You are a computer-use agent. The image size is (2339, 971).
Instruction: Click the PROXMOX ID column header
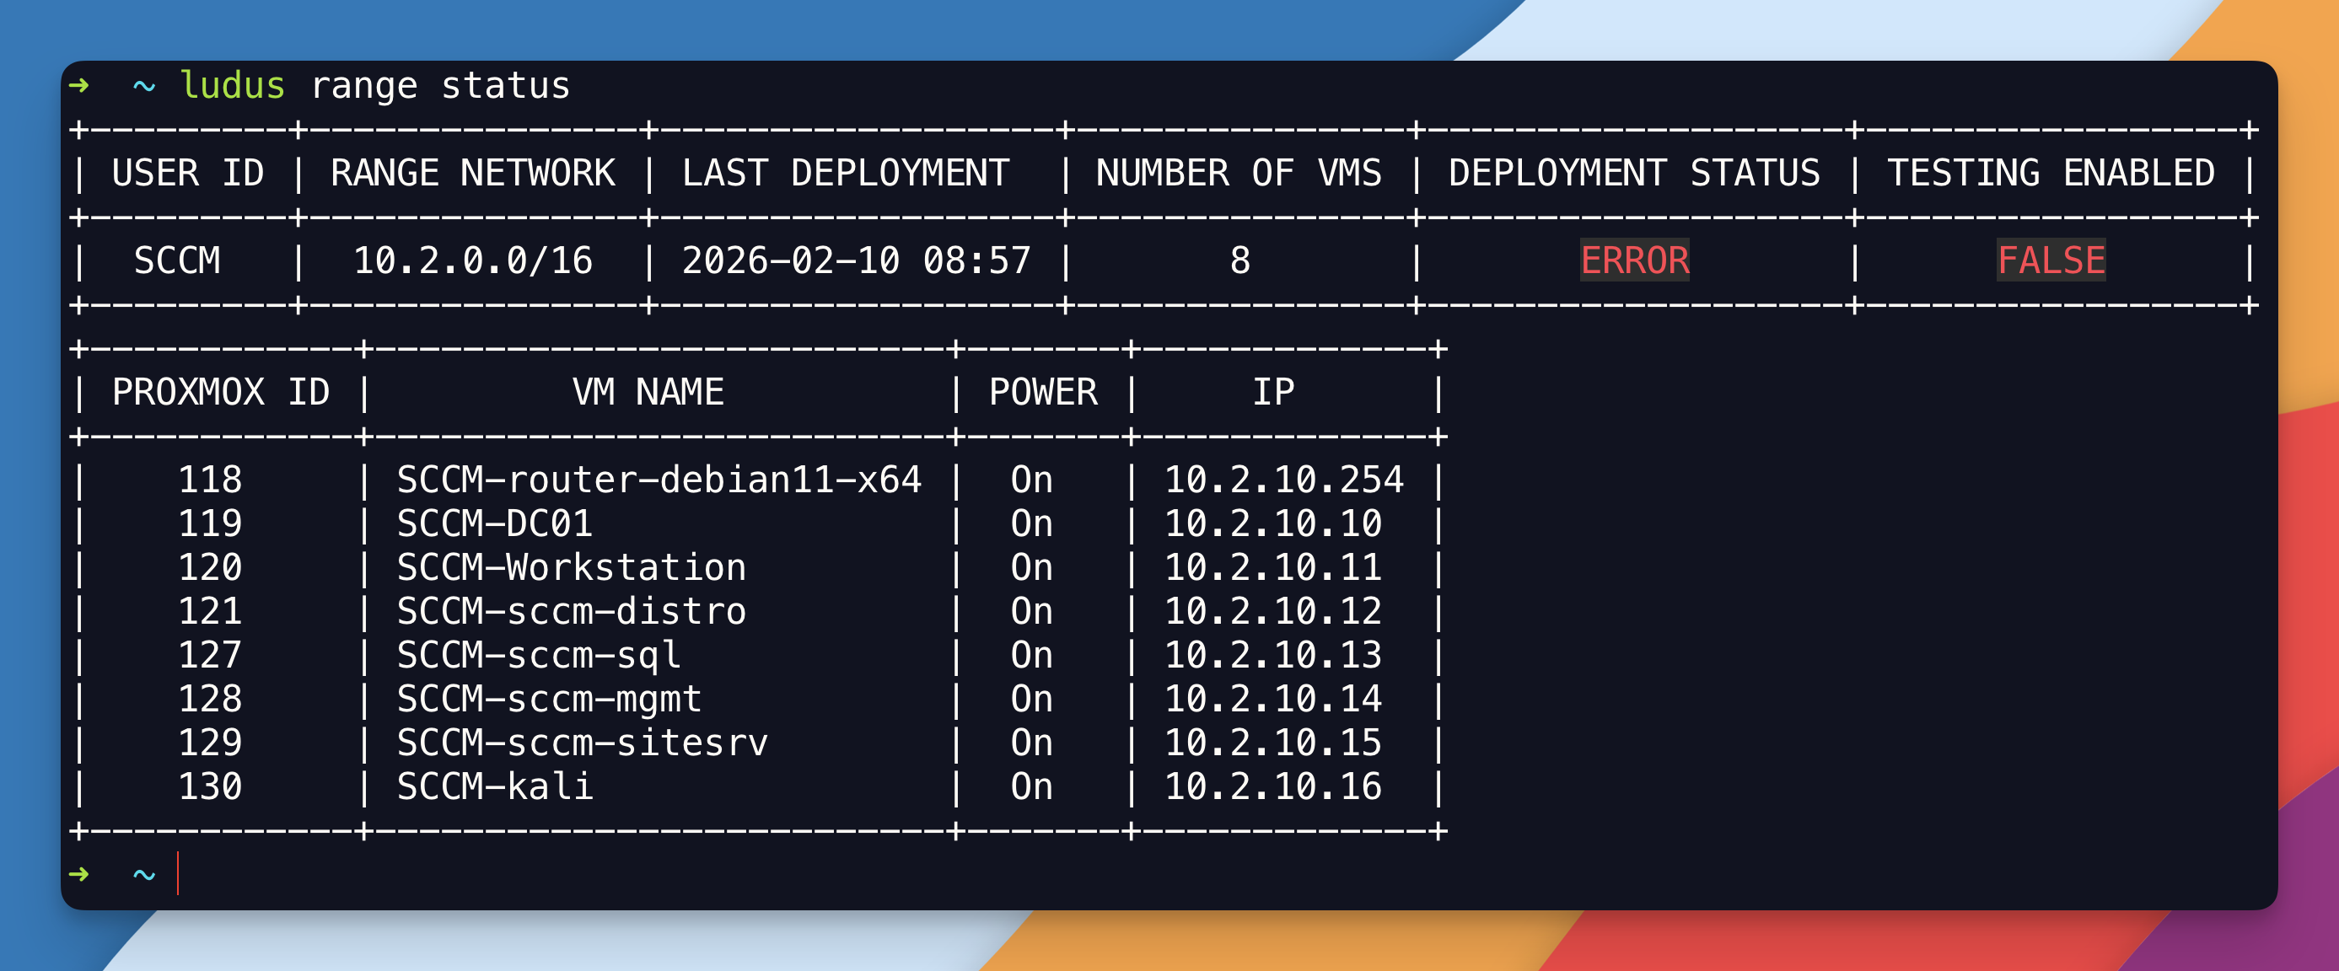point(220,392)
